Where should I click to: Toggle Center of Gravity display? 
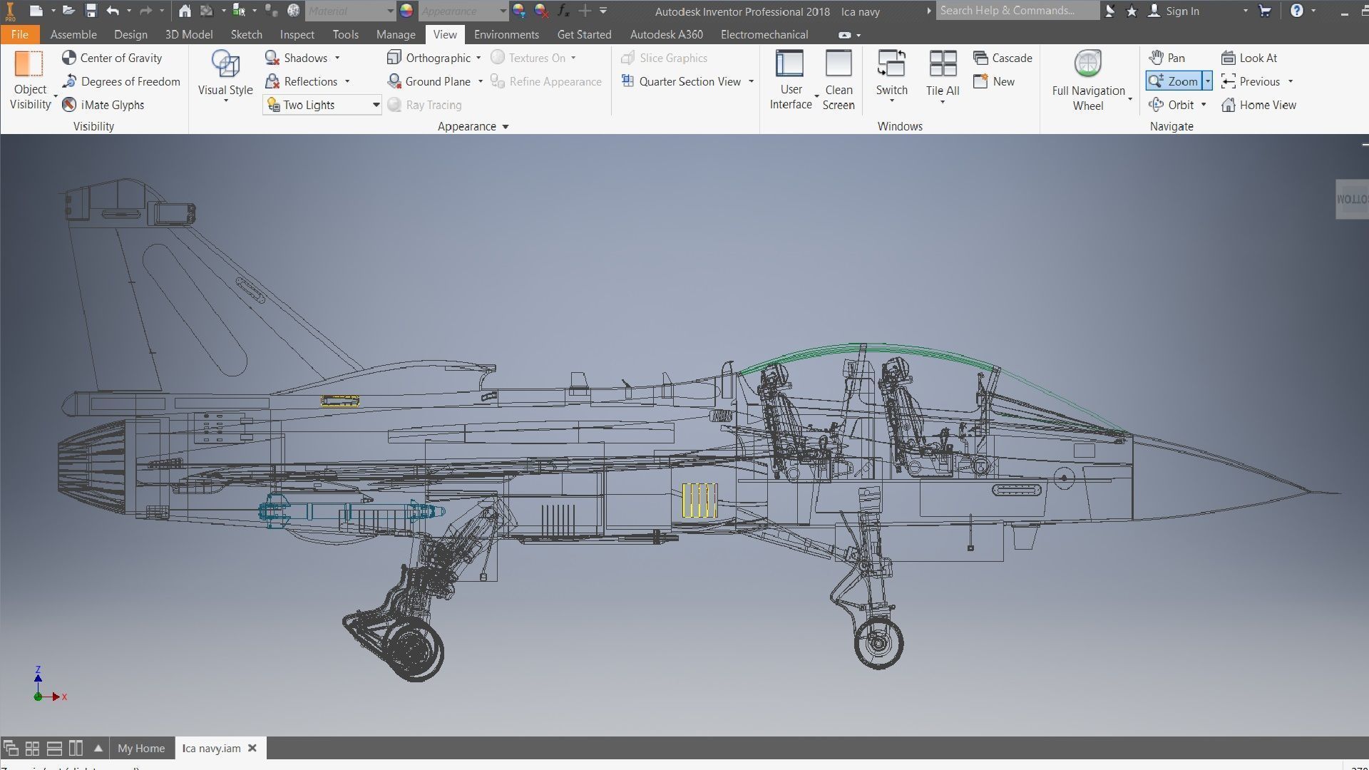[112, 58]
